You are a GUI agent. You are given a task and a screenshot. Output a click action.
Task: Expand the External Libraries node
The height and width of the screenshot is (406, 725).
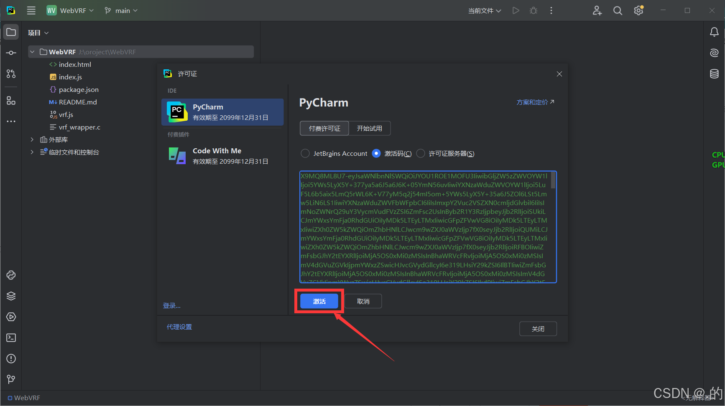point(32,140)
